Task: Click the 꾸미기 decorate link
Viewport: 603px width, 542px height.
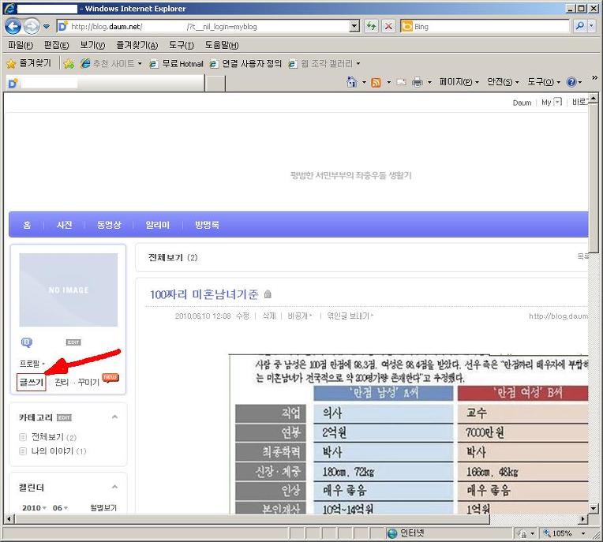Action: click(88, 382)
